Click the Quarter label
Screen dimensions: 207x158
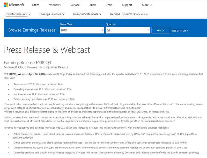pyautogui.click(x=110, y=24)
